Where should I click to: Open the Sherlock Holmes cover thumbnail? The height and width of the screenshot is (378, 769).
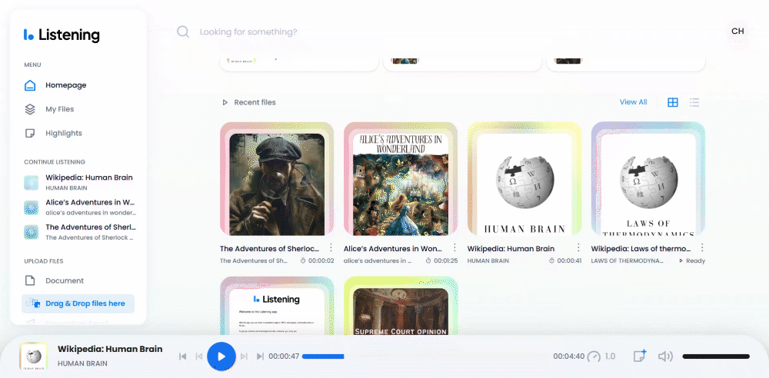point(277,179)
